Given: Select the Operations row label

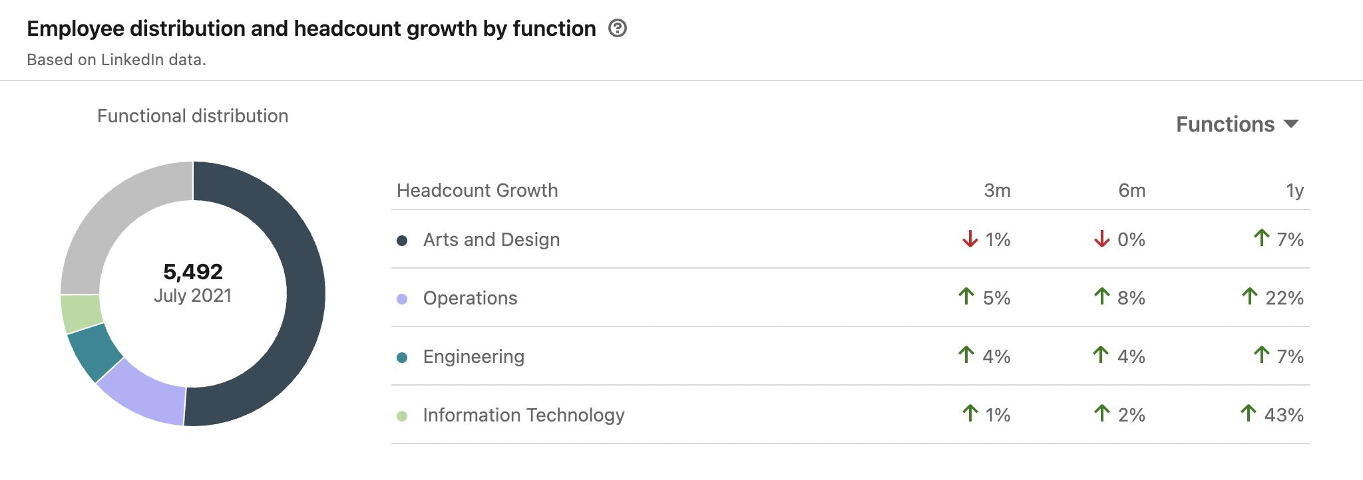Looking at the screenshot, I should (x=470, y=298).
